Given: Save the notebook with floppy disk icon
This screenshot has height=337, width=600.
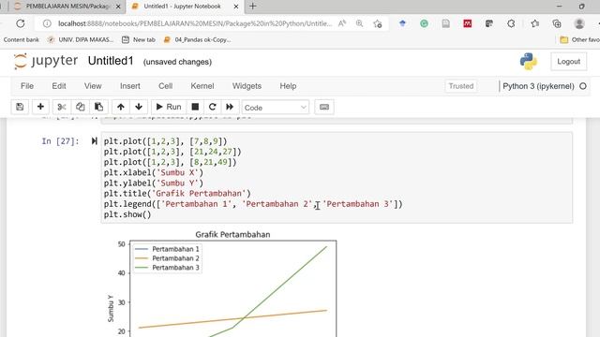Looking at the screenshot, I should pos(20,107).
